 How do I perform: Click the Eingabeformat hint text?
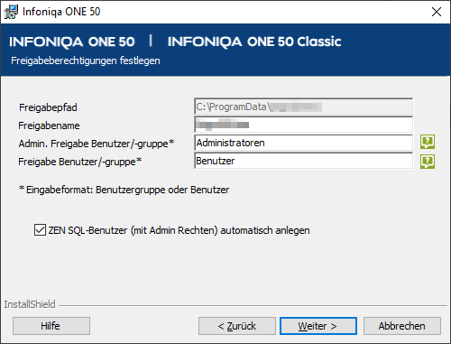point(124,190)
